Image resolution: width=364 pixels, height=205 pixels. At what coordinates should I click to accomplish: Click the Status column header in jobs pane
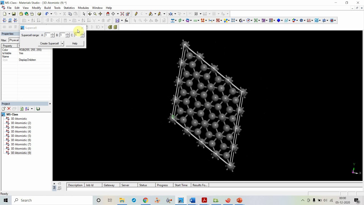[147, 185]
